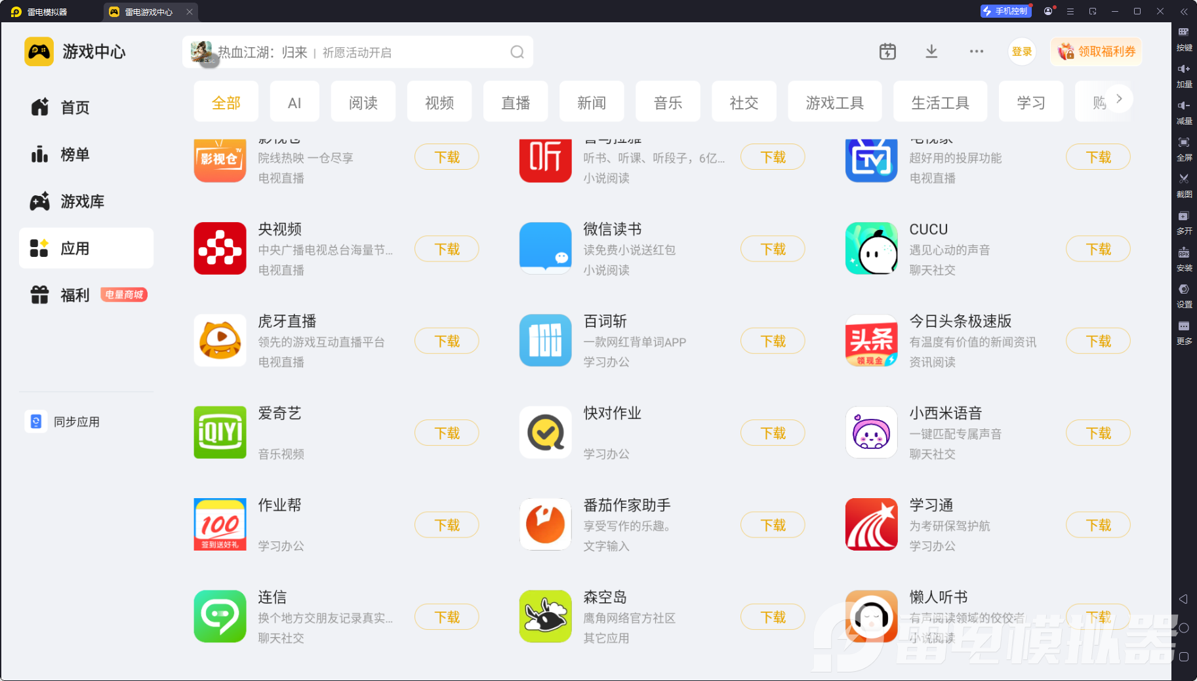This screenshot has width=1197, height=681.
Task: Open the calendar check-in icon
Action: pyautogui.click(x=887, y=52)
